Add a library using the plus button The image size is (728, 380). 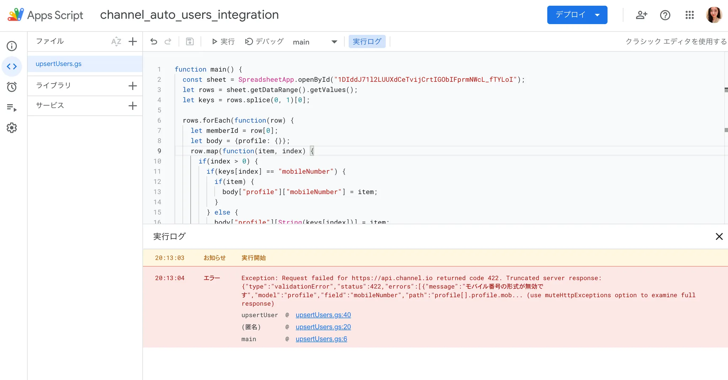(x=133, y=86)
